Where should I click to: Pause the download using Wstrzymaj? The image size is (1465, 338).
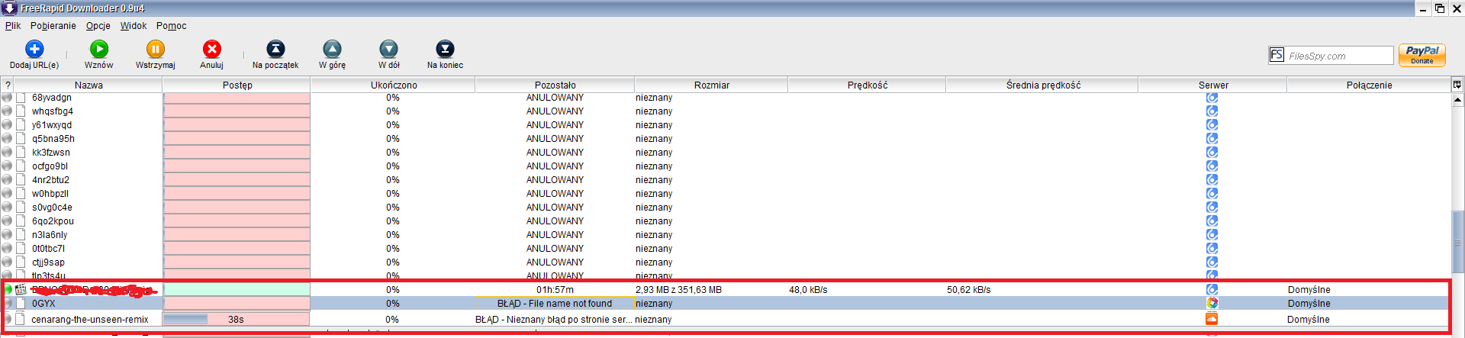click(x=155, y=50)
